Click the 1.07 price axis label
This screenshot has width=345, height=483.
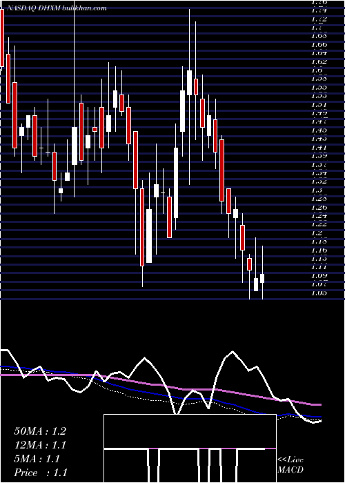[319, 284]
